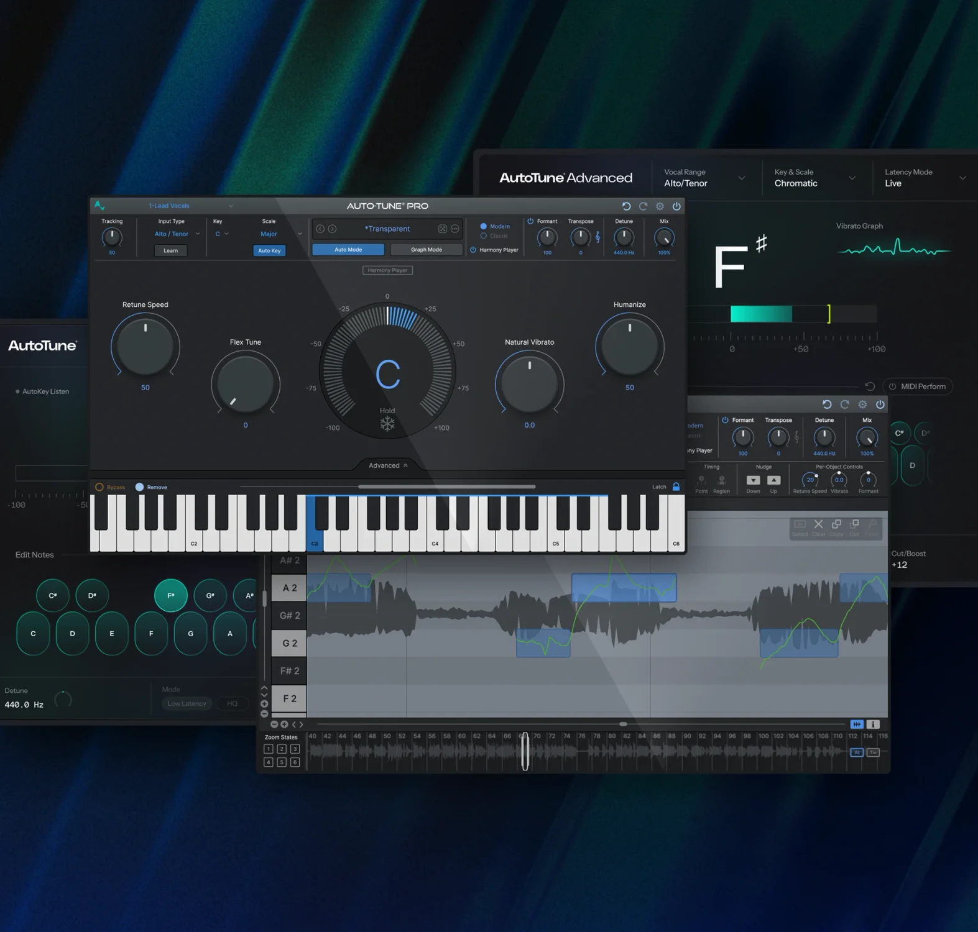
Task: Click the Latch lock icon above keyboard
Action: [x=676, y=487]
